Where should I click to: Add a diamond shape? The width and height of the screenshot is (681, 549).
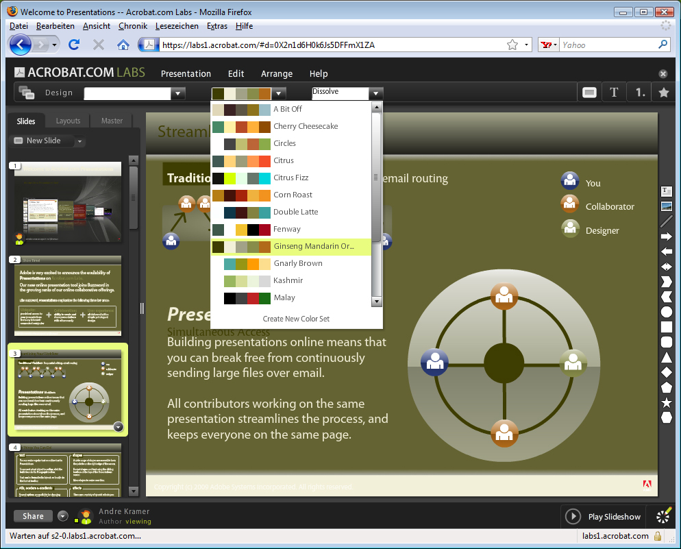(666, 373)
